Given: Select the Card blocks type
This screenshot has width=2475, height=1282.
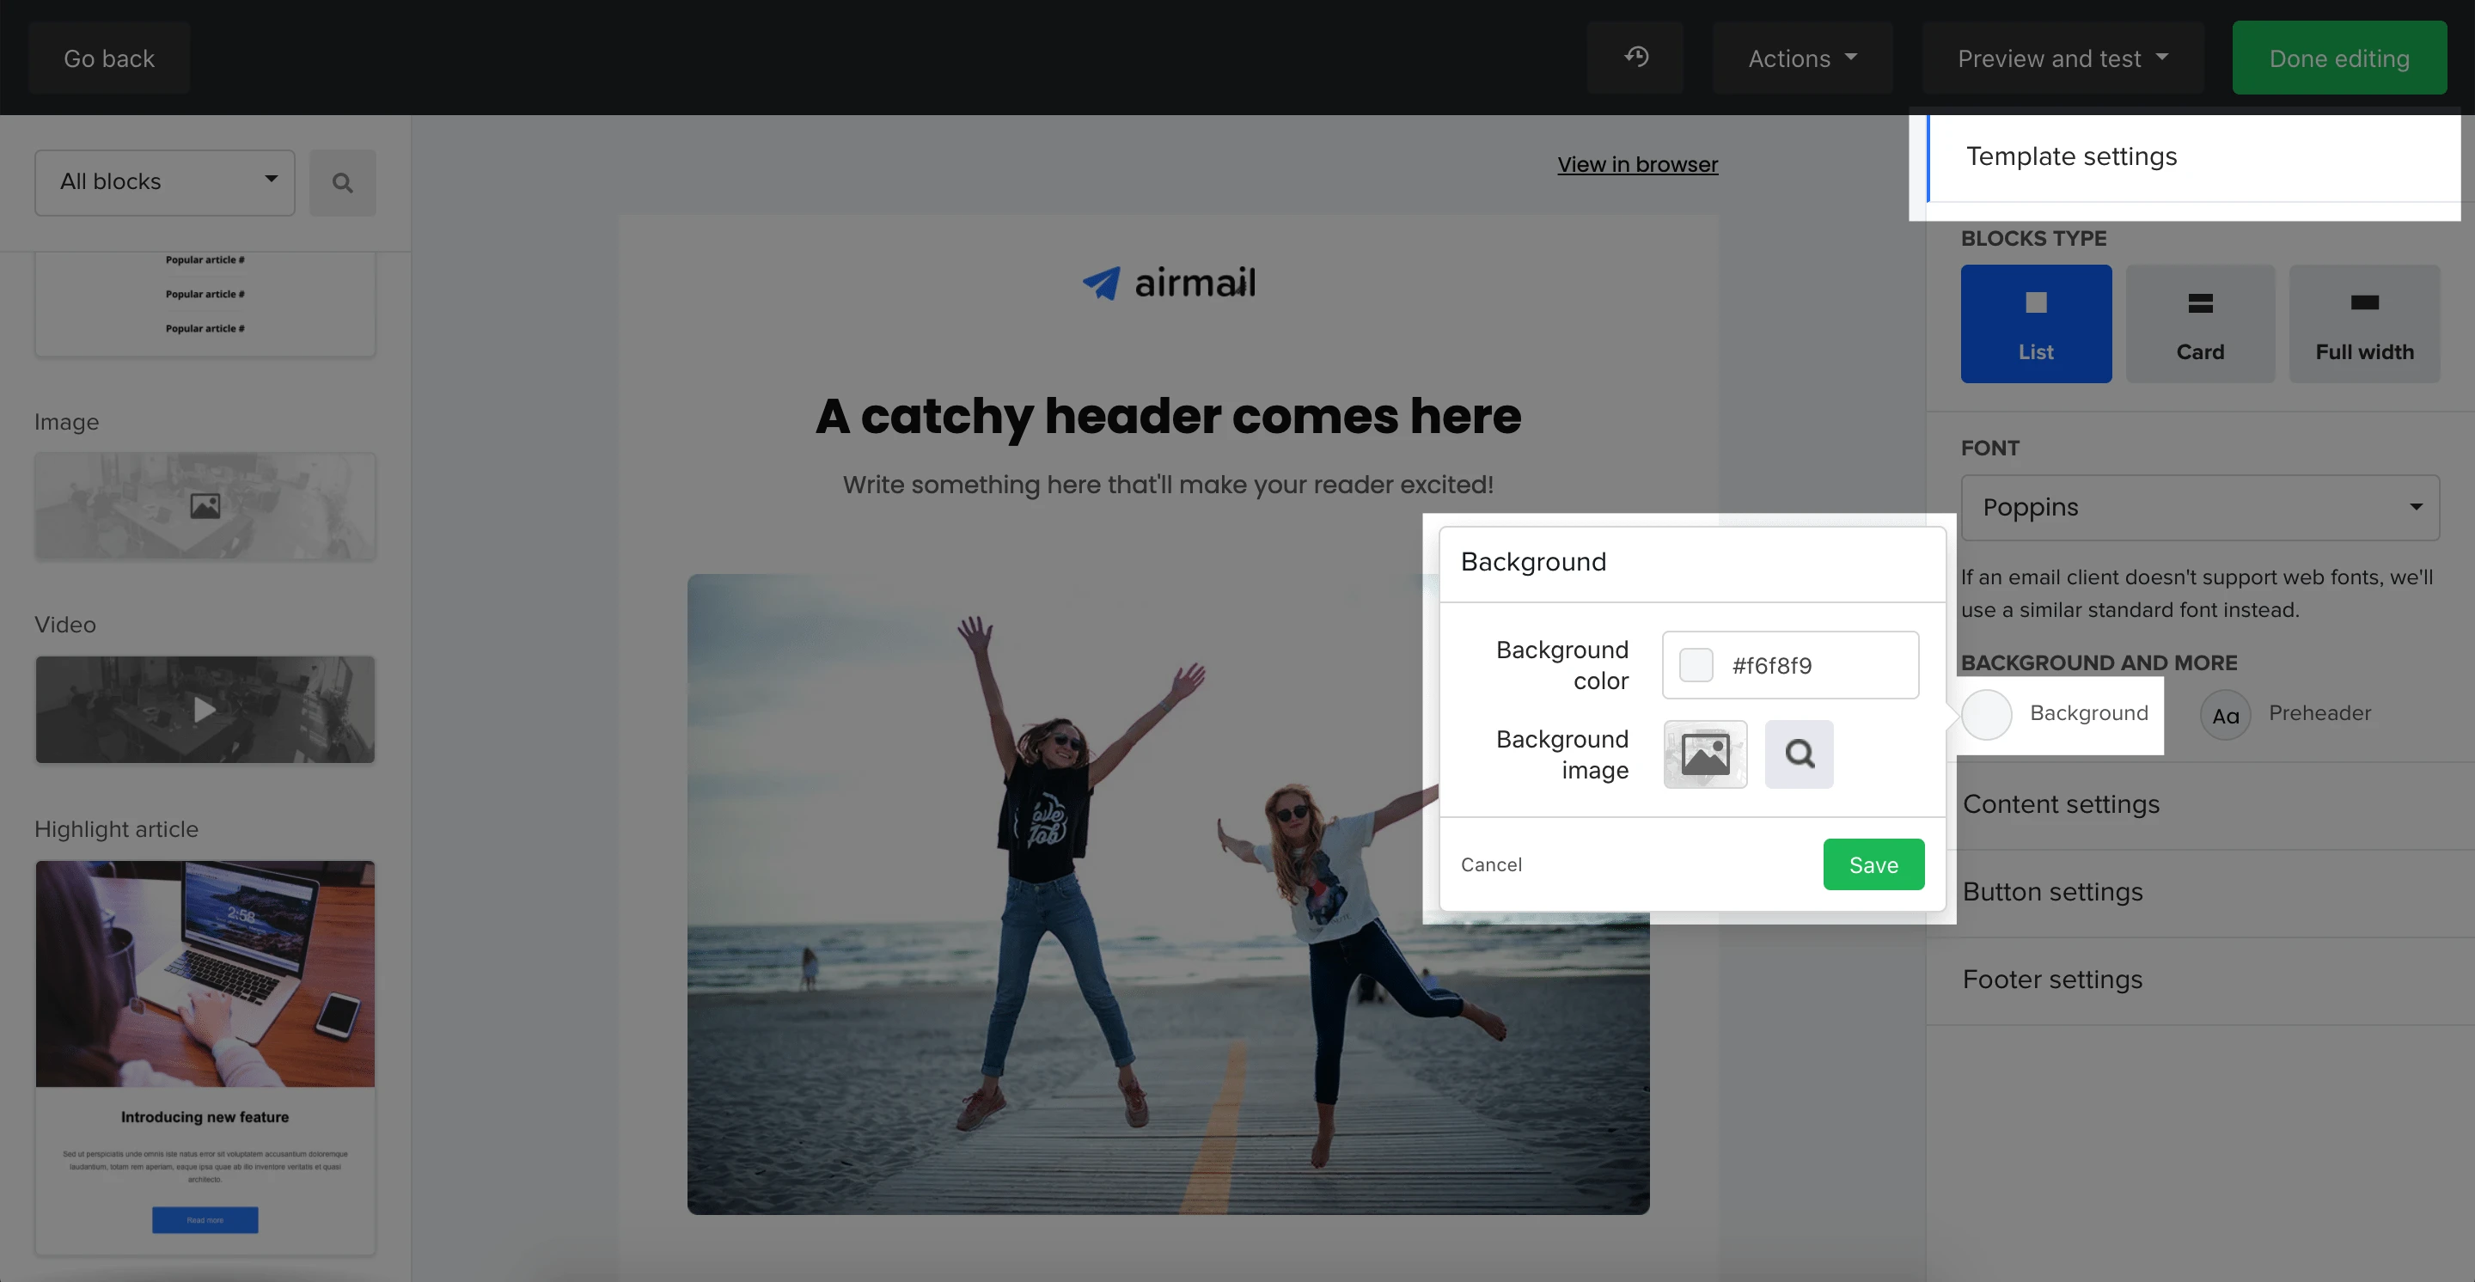Looking at the screenshot, I should click(x=2199, y=324).
